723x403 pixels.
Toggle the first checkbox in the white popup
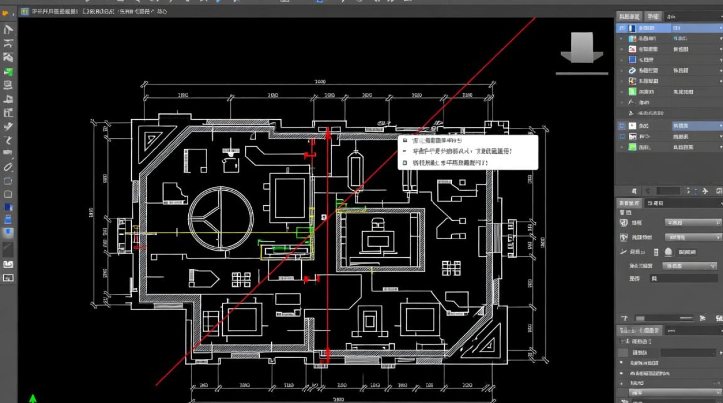[405, 140]
